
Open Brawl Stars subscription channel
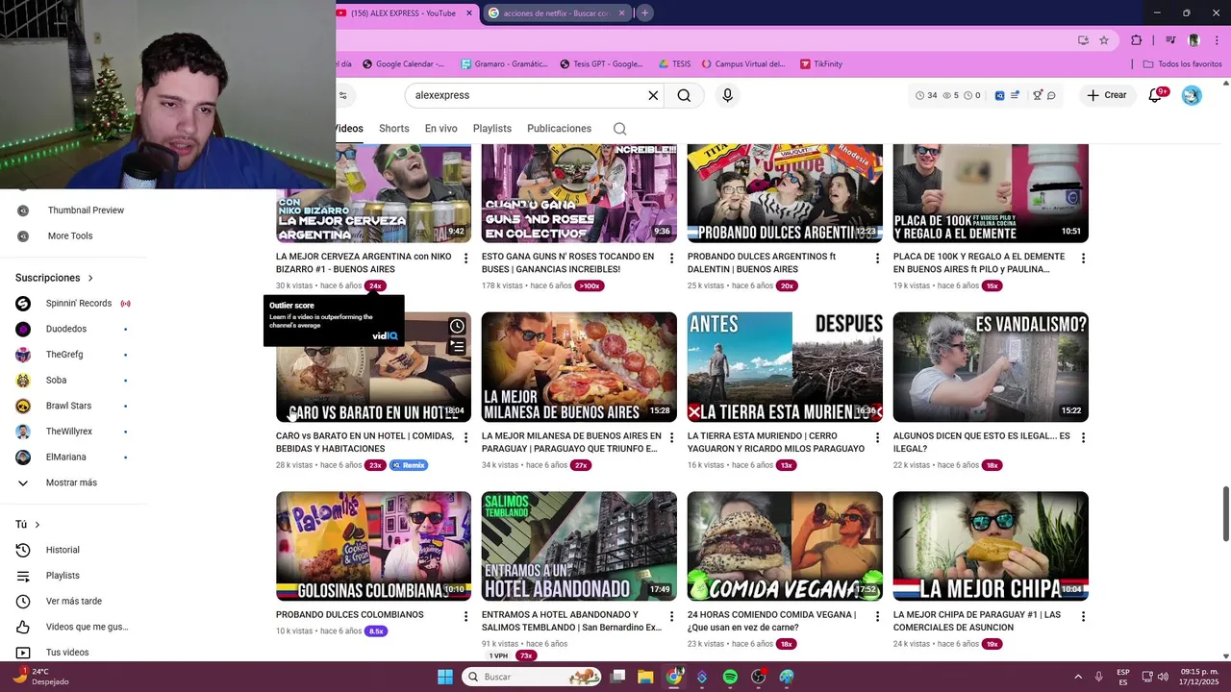pyautogui.click(x=68, y=406)
